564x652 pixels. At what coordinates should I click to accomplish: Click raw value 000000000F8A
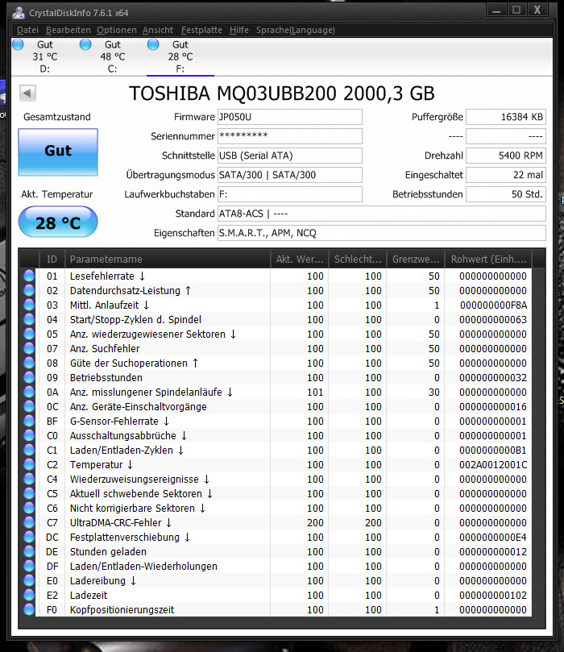point(493,305)
